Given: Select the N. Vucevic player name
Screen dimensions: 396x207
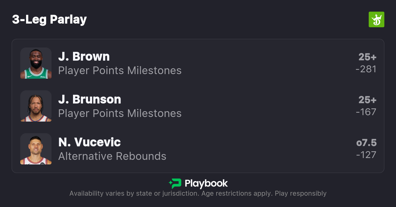Looking at the screenshot, I should [x=89, y=142].
